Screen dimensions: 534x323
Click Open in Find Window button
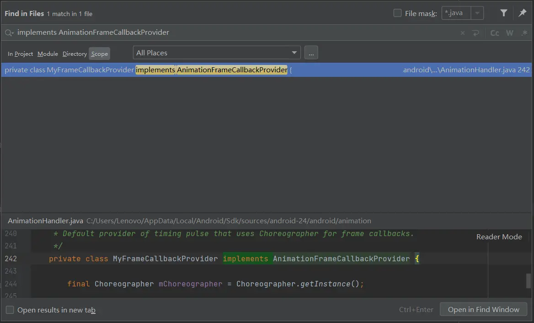(x=483, y=309)
